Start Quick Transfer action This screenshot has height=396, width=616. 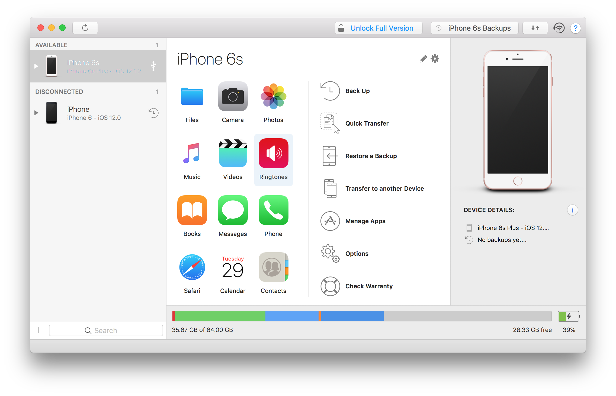click(355, 123)
